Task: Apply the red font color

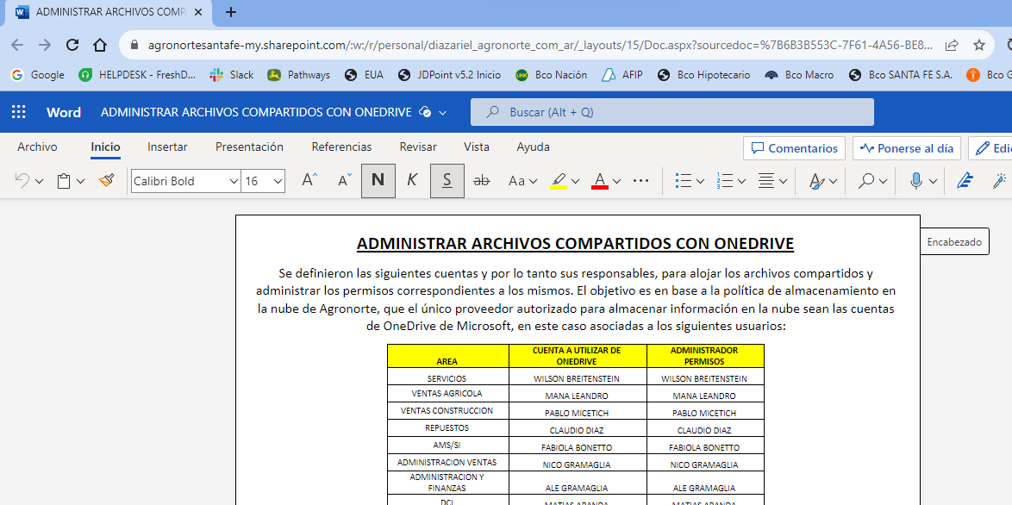Action: pos(600,181)
